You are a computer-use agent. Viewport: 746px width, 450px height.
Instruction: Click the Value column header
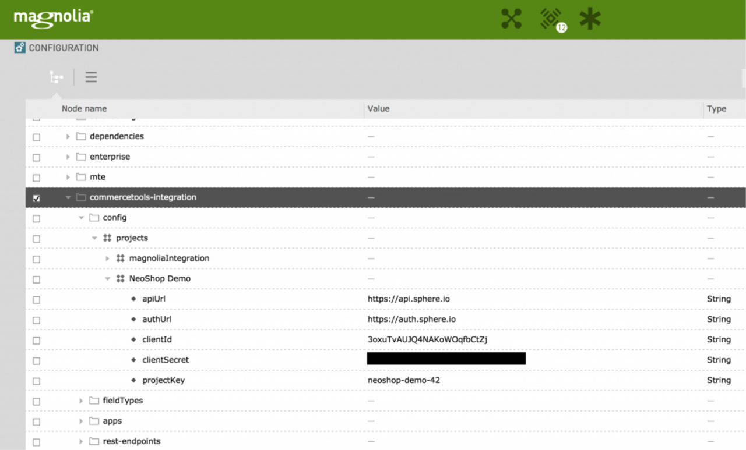click(378, 108)
